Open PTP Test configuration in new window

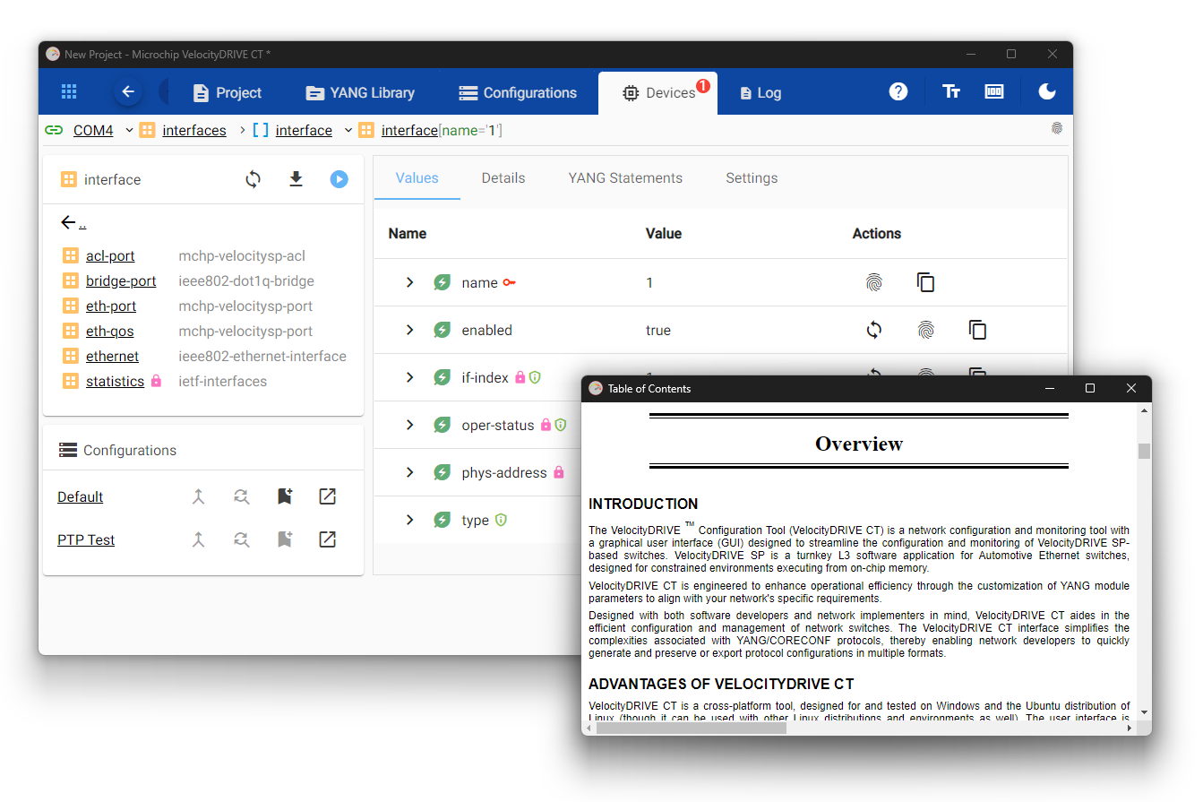328,539
